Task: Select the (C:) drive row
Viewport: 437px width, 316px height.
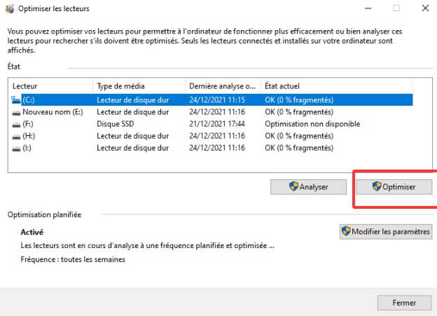Action: (x=211, y=100)
